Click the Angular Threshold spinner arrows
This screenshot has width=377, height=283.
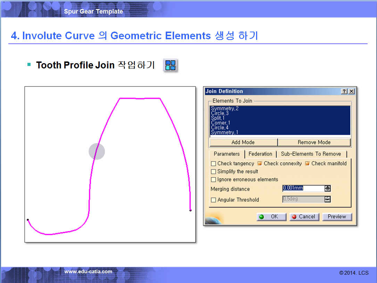coord(327,199)
